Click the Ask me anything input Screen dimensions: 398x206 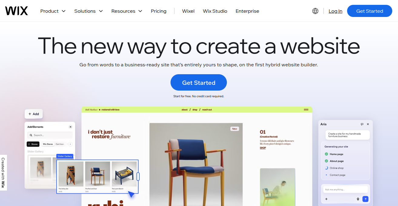tap(345, 190)
